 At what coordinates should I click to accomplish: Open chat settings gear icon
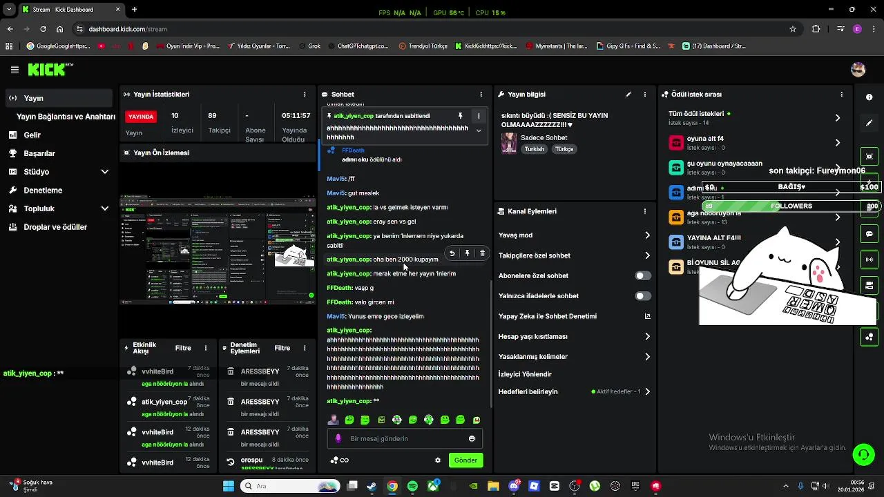[x=437, y=460]
